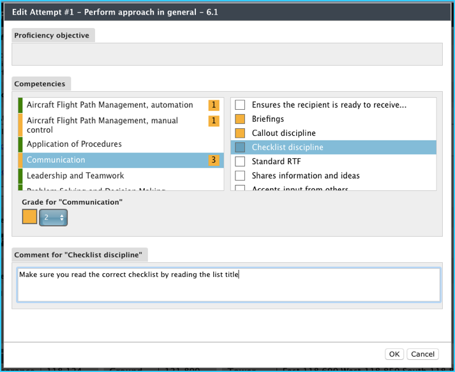Screen dimensions: 455x372
Task: Select the 'Application of Procedures' competency
Action: point(121,144)
